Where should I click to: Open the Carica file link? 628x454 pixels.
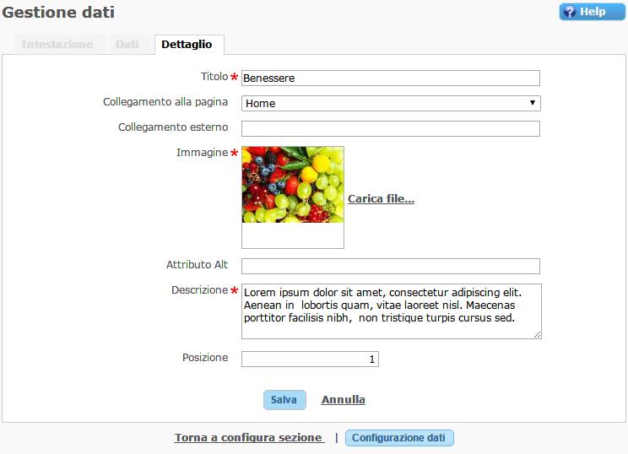(381, 199)
